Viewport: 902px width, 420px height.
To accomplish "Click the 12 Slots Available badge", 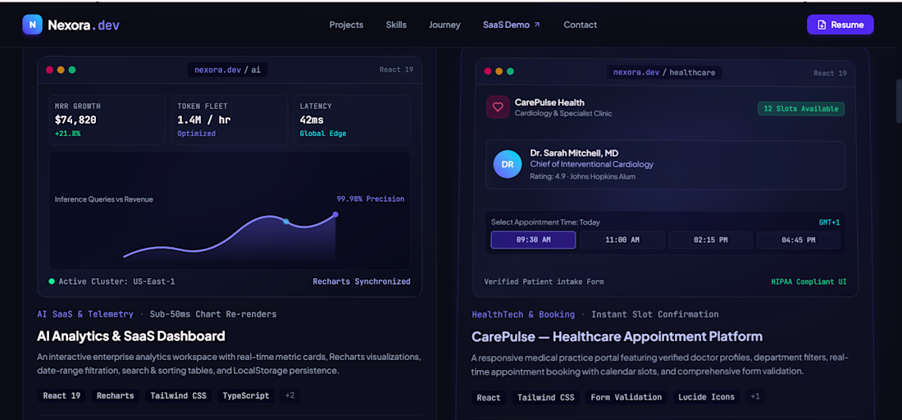I will click(x=801, y=109).
